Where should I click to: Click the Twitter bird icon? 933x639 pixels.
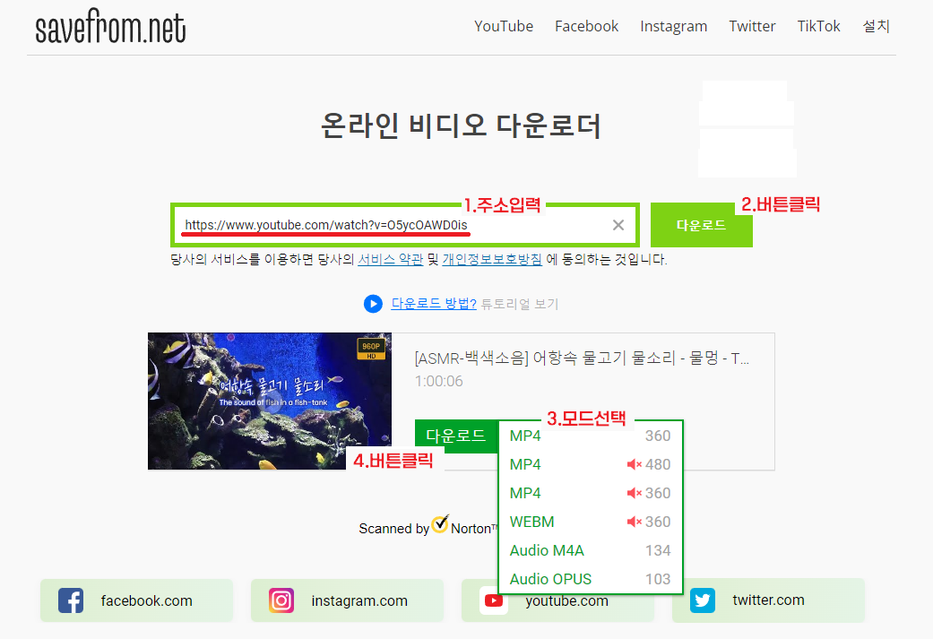703,600
